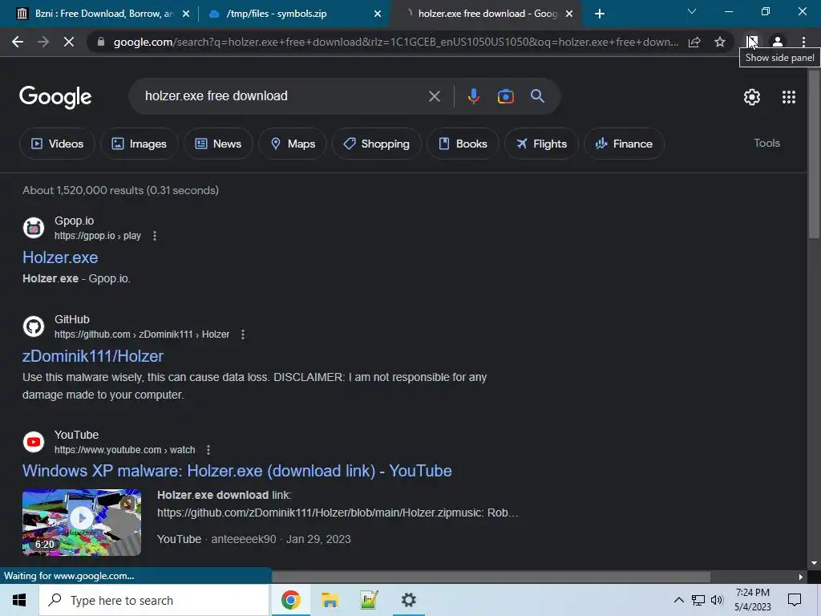Filter results by Flights
Image resolution: width=821 pixels, height=616 pixels.
(541, 144)
